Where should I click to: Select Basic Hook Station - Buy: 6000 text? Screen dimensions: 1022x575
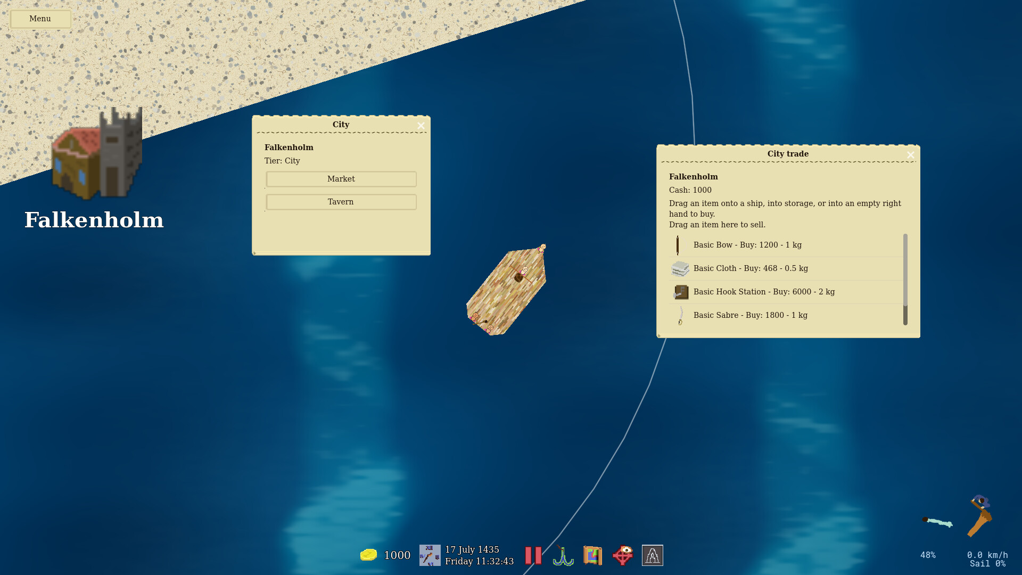coord(764,292)
